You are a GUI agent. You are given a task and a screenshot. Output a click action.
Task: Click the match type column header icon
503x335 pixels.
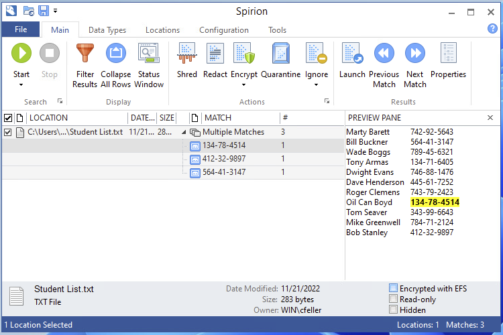click(194, 118)
